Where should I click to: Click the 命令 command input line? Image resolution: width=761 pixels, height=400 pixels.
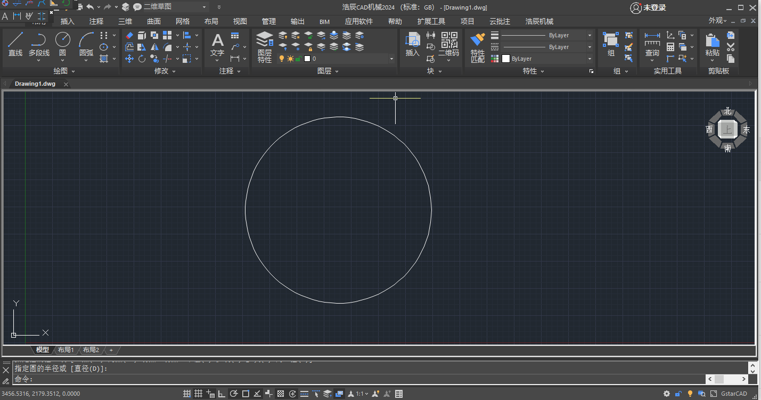[x=359, y=379]
